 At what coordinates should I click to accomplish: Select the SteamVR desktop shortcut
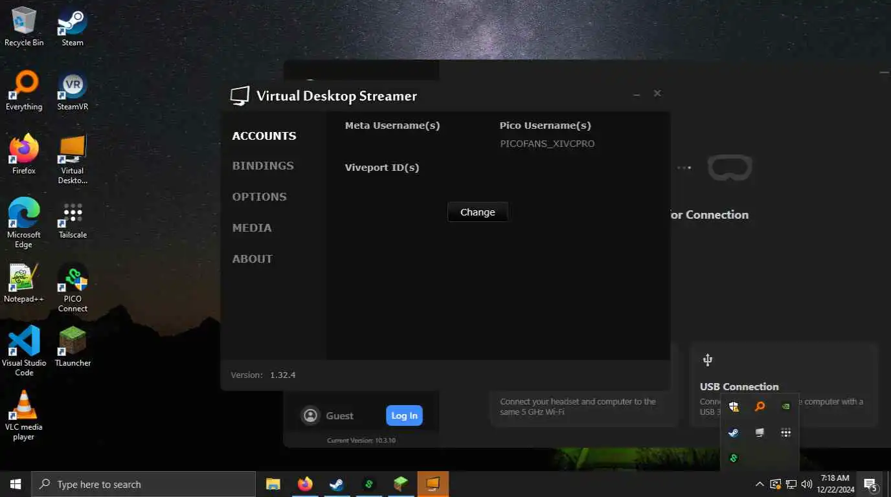coord(73,91)
